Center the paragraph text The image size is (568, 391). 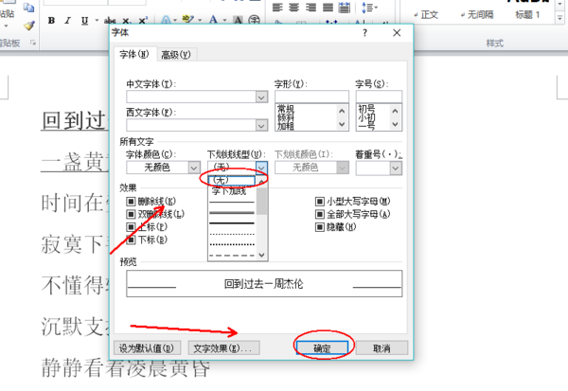294,8
